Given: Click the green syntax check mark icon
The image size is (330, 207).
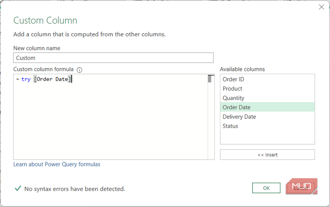Looking at the screenshot, I should [x=18, y=188].
